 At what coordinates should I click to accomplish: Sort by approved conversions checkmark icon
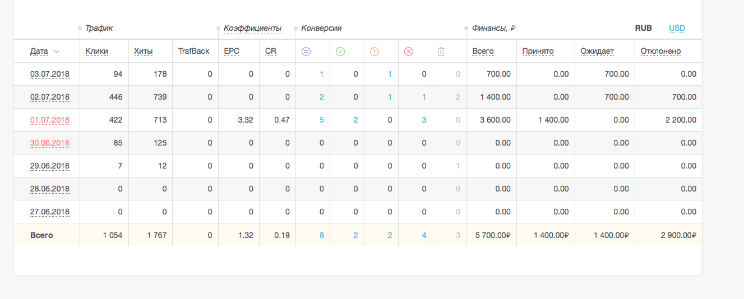340,52
